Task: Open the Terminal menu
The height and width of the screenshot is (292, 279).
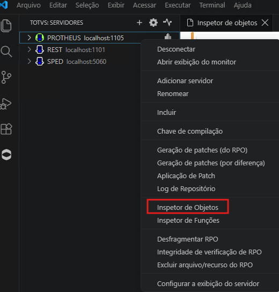Action: point(212,5)
